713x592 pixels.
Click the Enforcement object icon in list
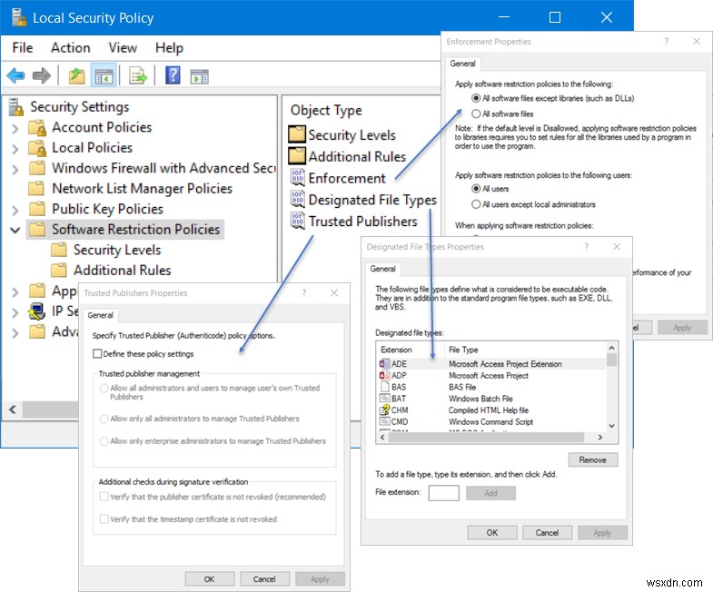click(297, 178)
